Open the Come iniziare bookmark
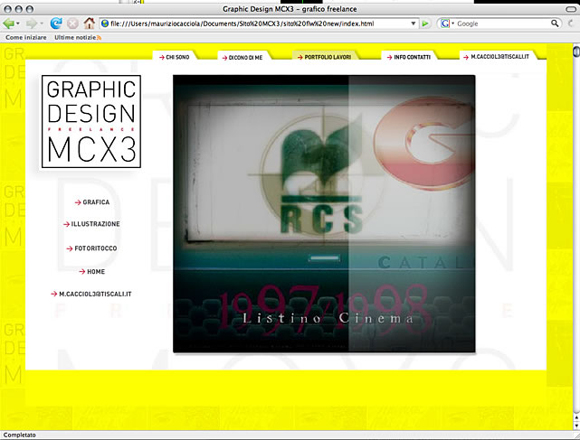The width and height of the screenshot is (580, 440). 26,37
